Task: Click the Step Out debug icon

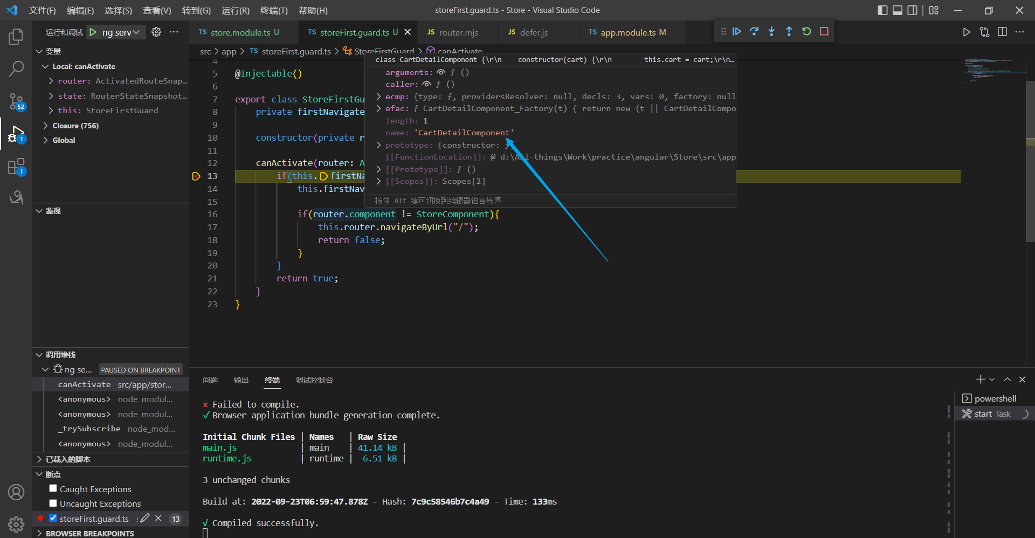Action: (x=789, y=32)
